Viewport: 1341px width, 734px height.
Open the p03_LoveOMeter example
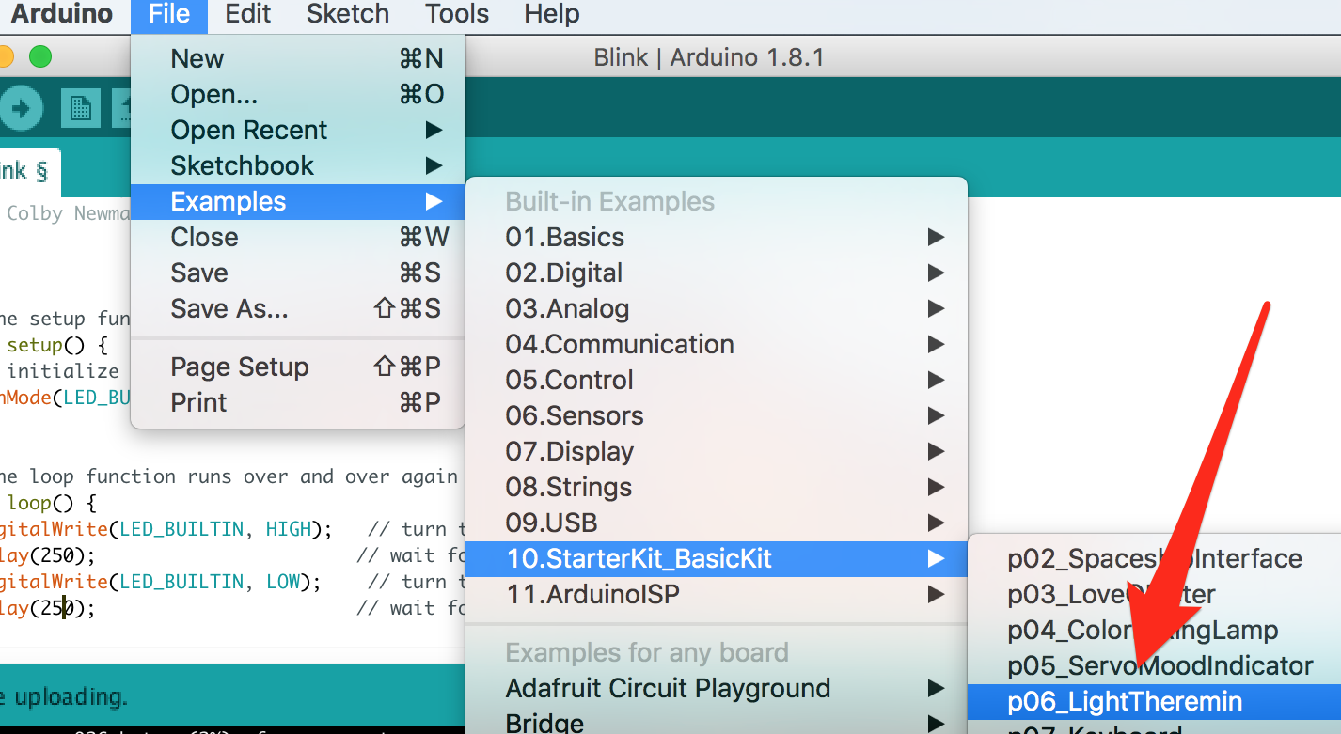pyautogui.click(x=1155, y=594)
